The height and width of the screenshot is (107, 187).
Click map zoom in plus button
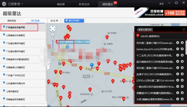click(x=53, y=35)
